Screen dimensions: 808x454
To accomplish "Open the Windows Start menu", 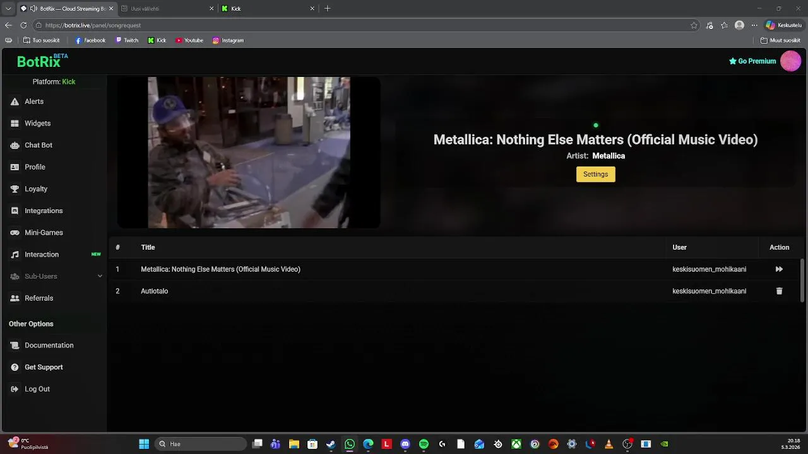I will (144, 444).
